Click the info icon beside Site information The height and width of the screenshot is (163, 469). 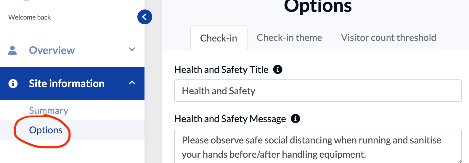13,84
